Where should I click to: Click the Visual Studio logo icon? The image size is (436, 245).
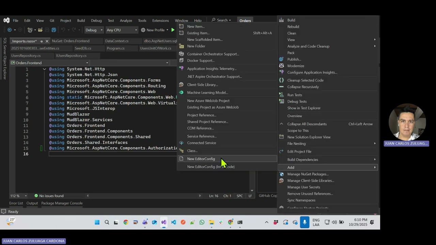tap(6, 20)
